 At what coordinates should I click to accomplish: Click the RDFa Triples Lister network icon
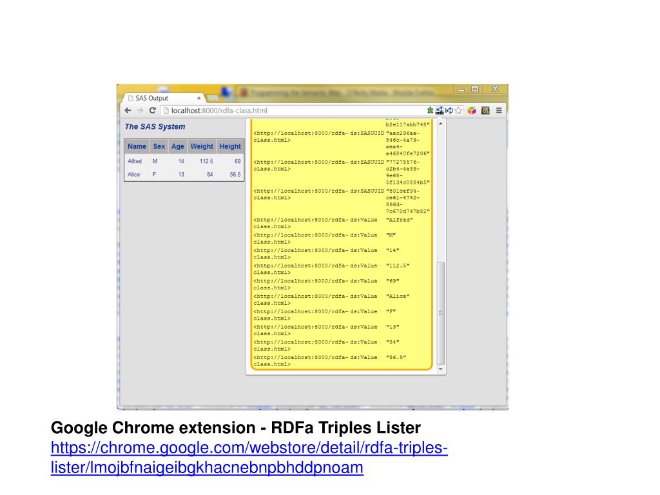click(x=440, y=110)
